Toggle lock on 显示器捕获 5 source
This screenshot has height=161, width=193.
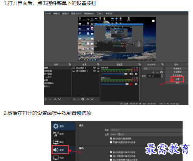coord(98,71)
